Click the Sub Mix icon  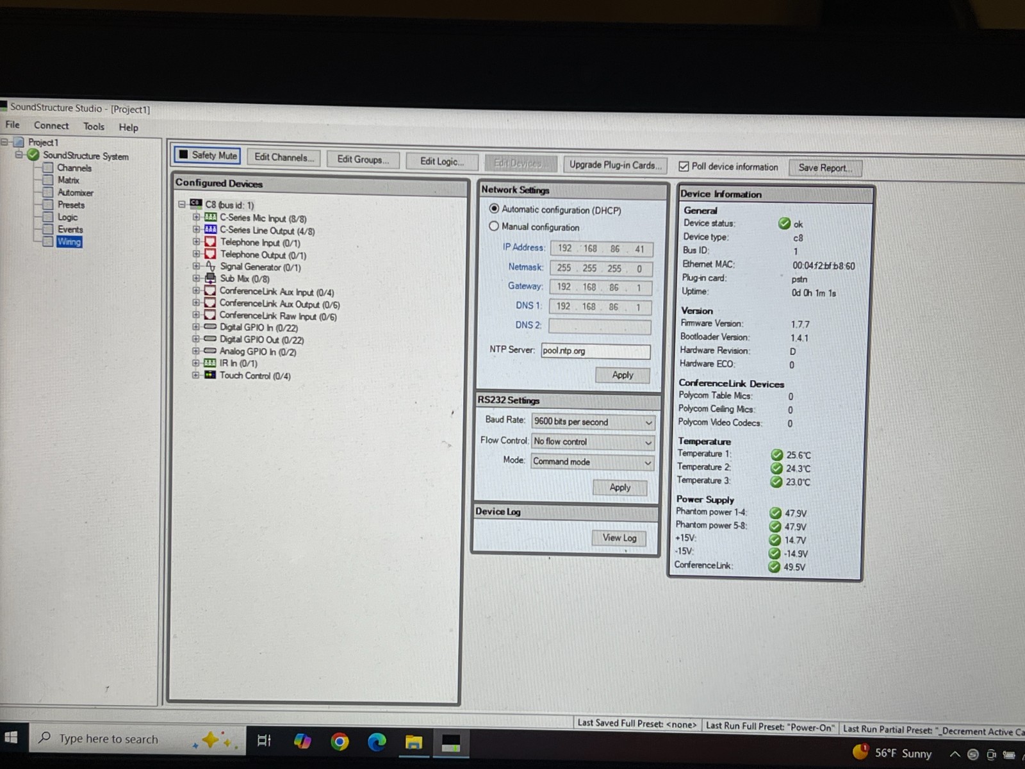tap(210, 278)
